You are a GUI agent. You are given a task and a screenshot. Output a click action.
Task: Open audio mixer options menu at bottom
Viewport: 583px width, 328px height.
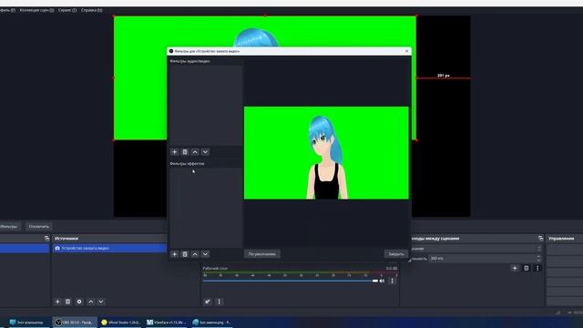click(219, 302)
